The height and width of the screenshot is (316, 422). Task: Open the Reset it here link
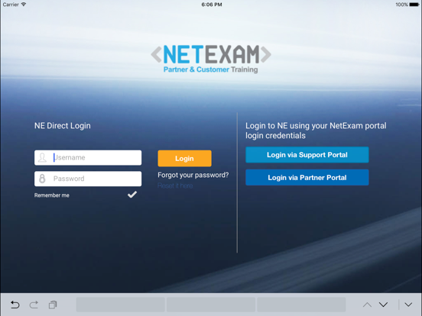pyautogui.click(x=175, y=185)
